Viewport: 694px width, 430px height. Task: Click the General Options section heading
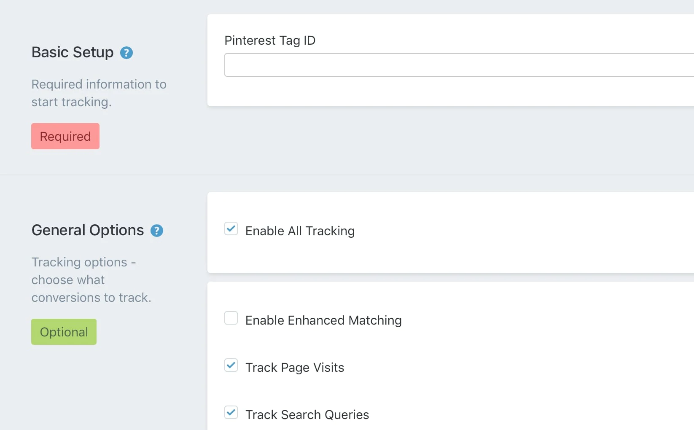tap(88, 230)
